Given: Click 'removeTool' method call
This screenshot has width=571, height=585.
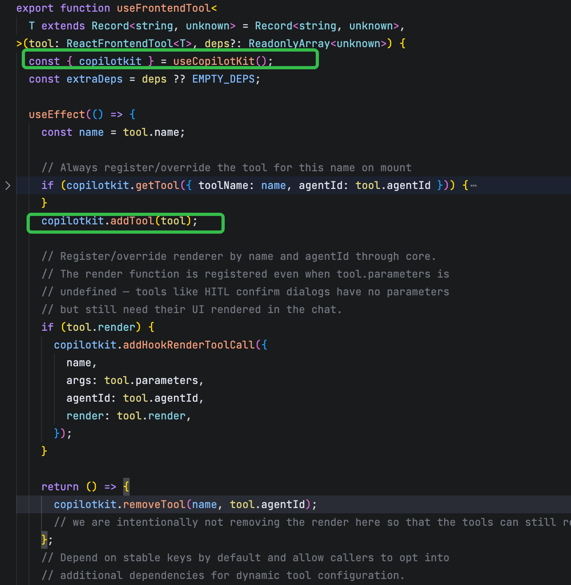Looking at the screenshot, I should pyautogui.click(x=154, y=504).
